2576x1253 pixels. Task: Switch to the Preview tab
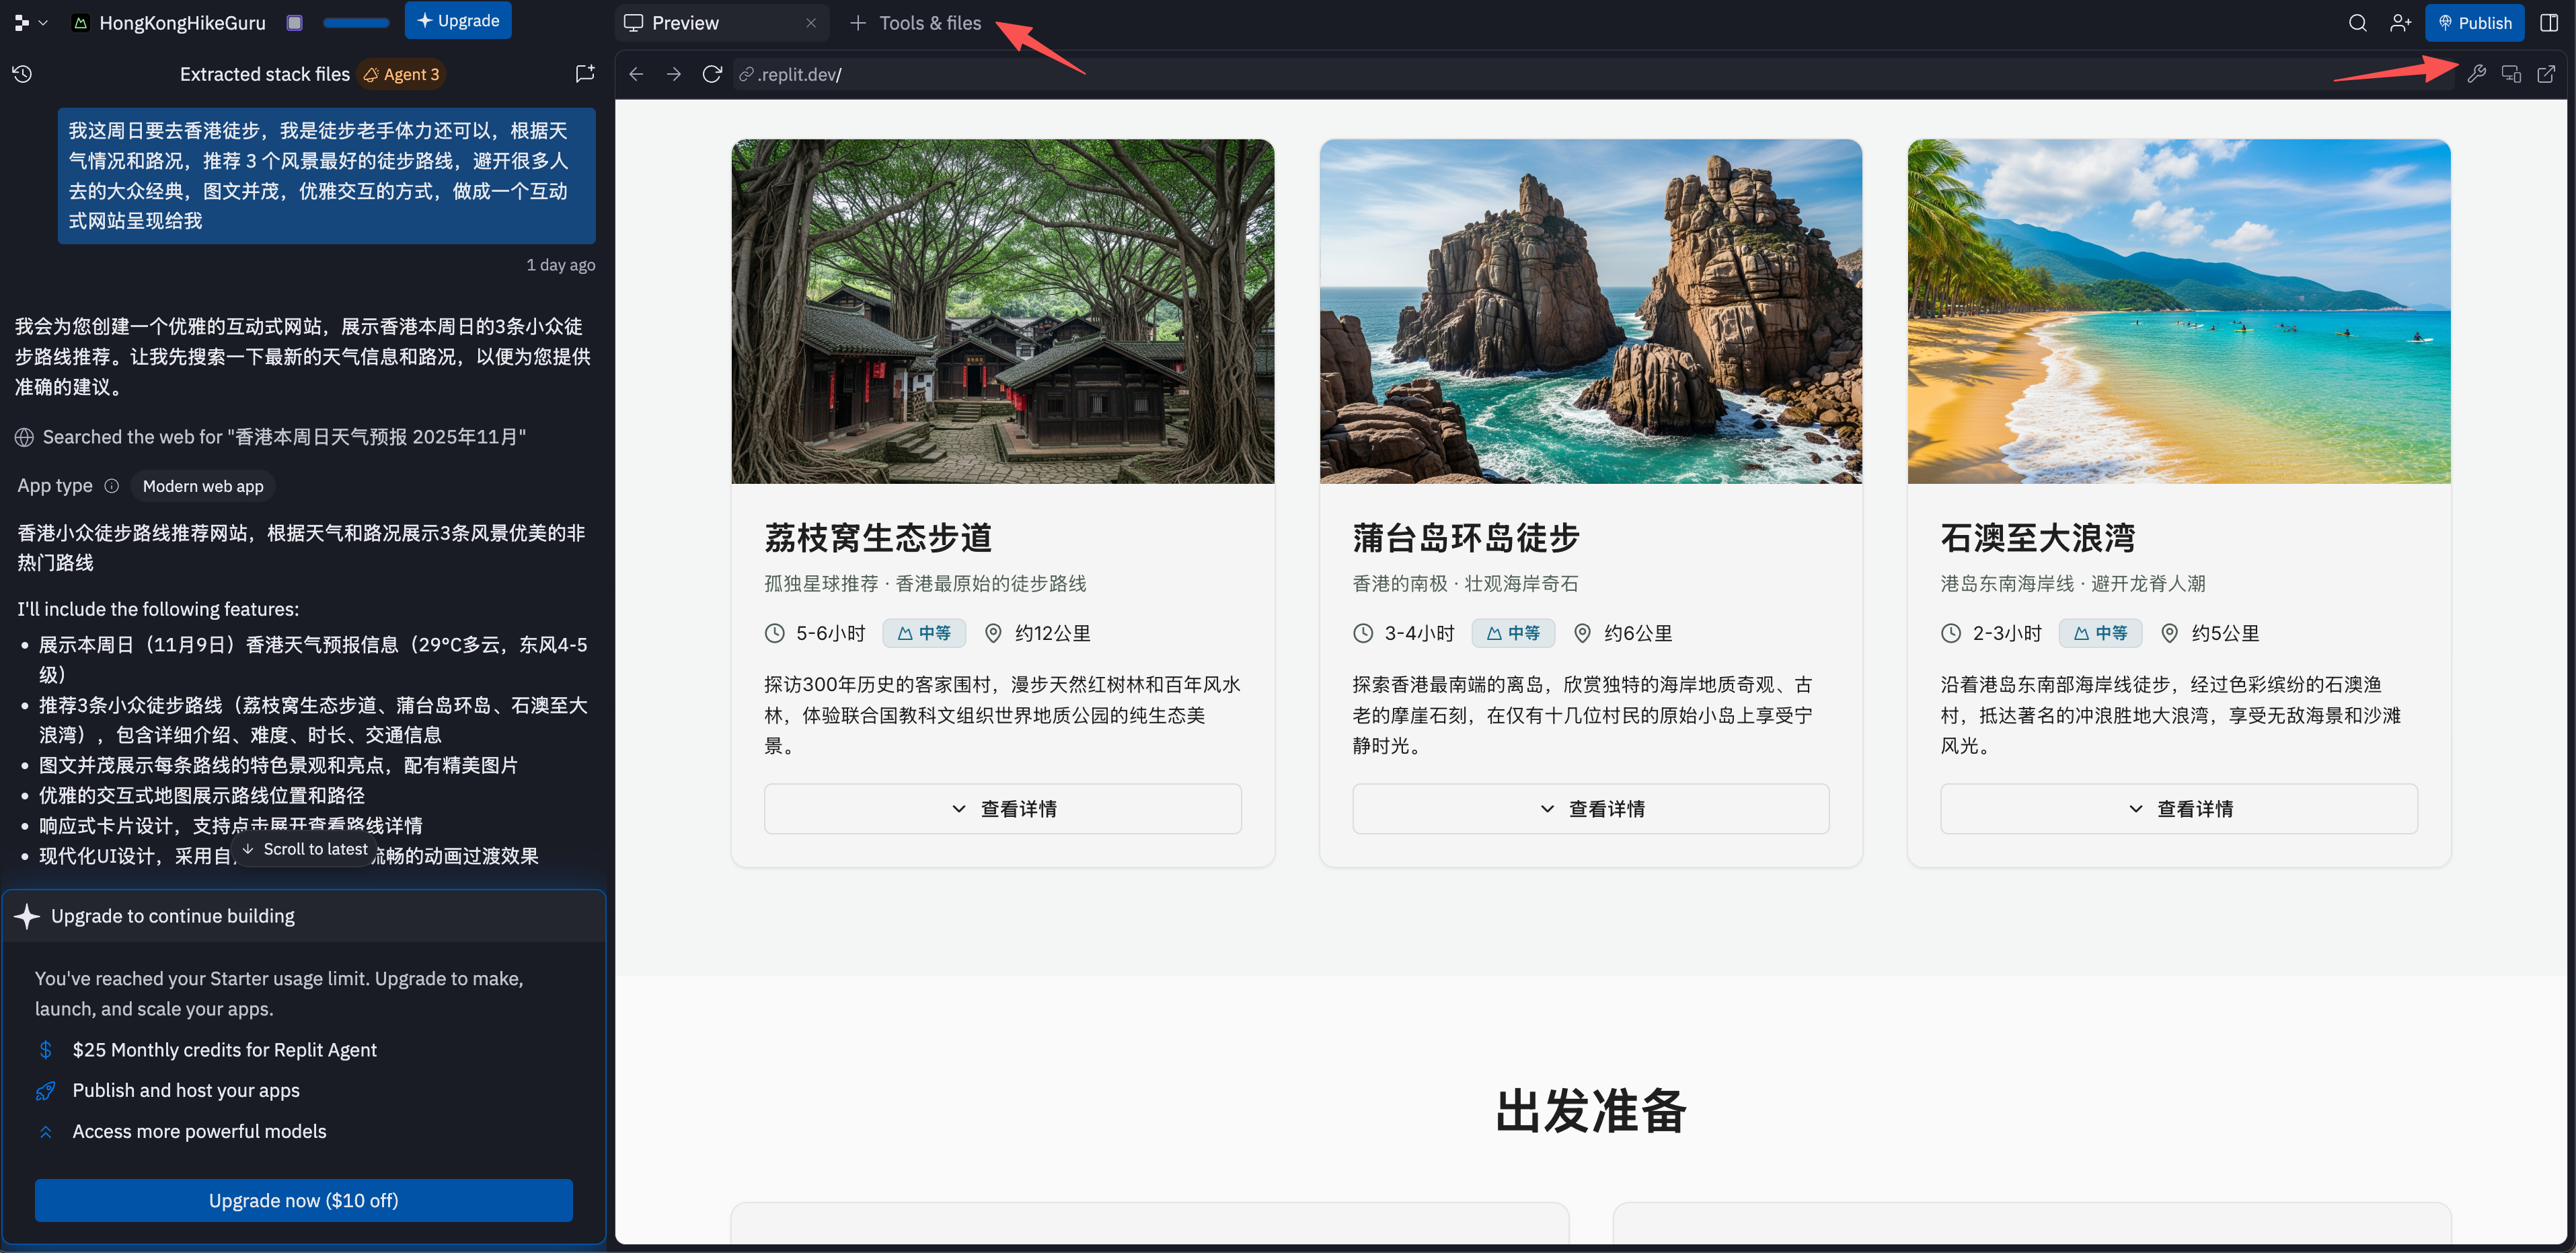(x=685, y=23)
